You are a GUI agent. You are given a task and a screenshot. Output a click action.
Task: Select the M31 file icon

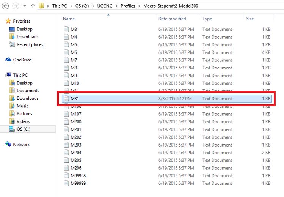[x=66, y=98]
